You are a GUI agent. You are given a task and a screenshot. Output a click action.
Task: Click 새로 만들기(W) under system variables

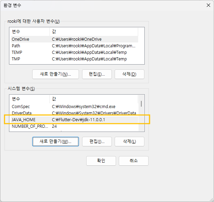55,142
